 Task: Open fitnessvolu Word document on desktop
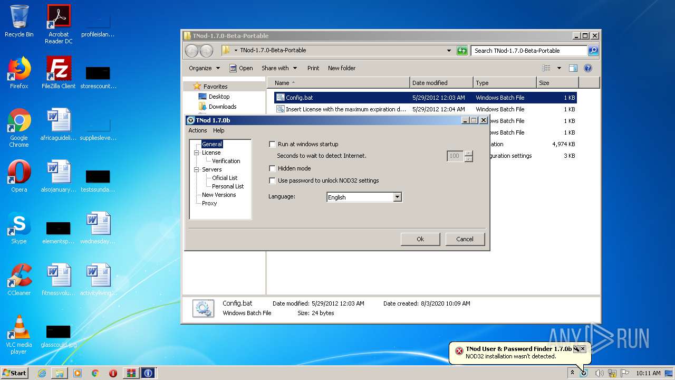pyautogui.click(x=59, y=280)
